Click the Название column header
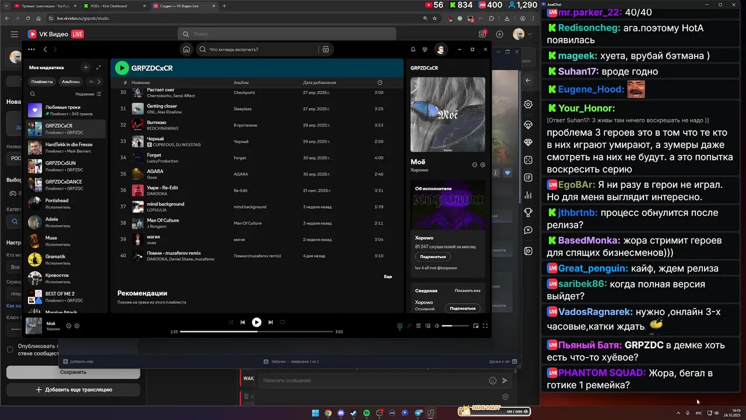This screenshot has height=420, width=746. [x=140, y=83]
